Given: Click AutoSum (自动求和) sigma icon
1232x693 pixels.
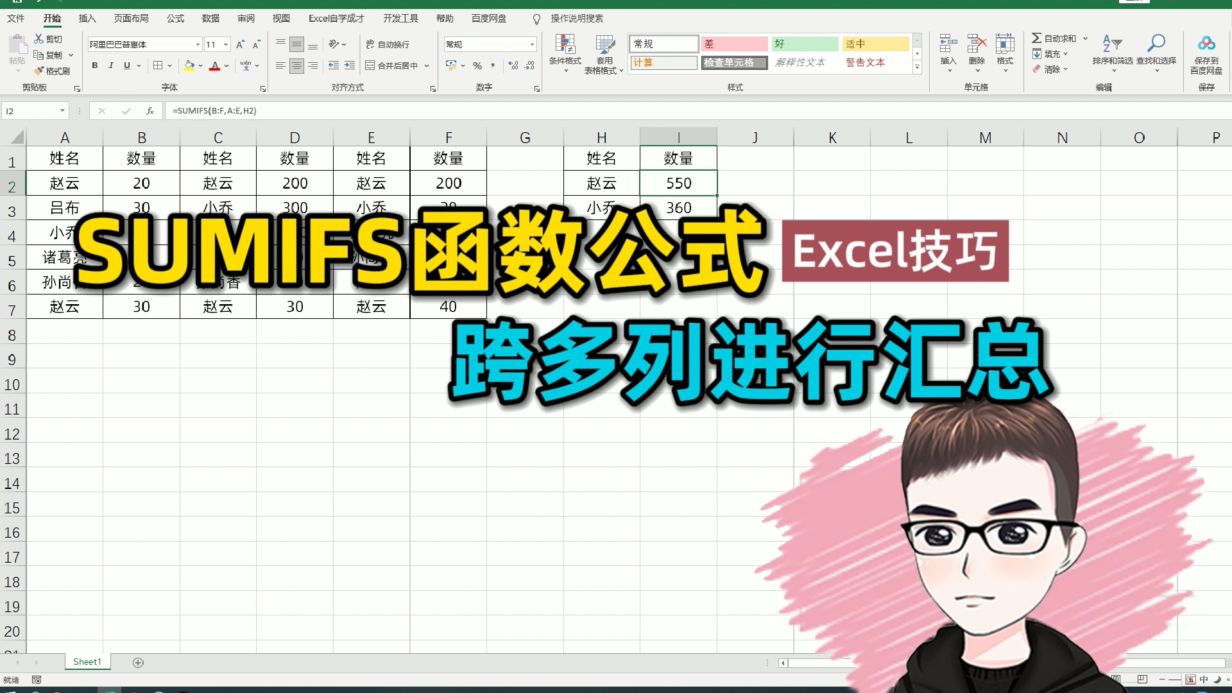Looking at the screenshot, I should pos(1036,38).
